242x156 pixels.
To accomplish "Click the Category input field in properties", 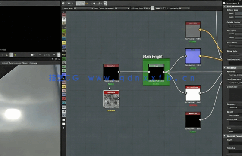I will (236, 107).
